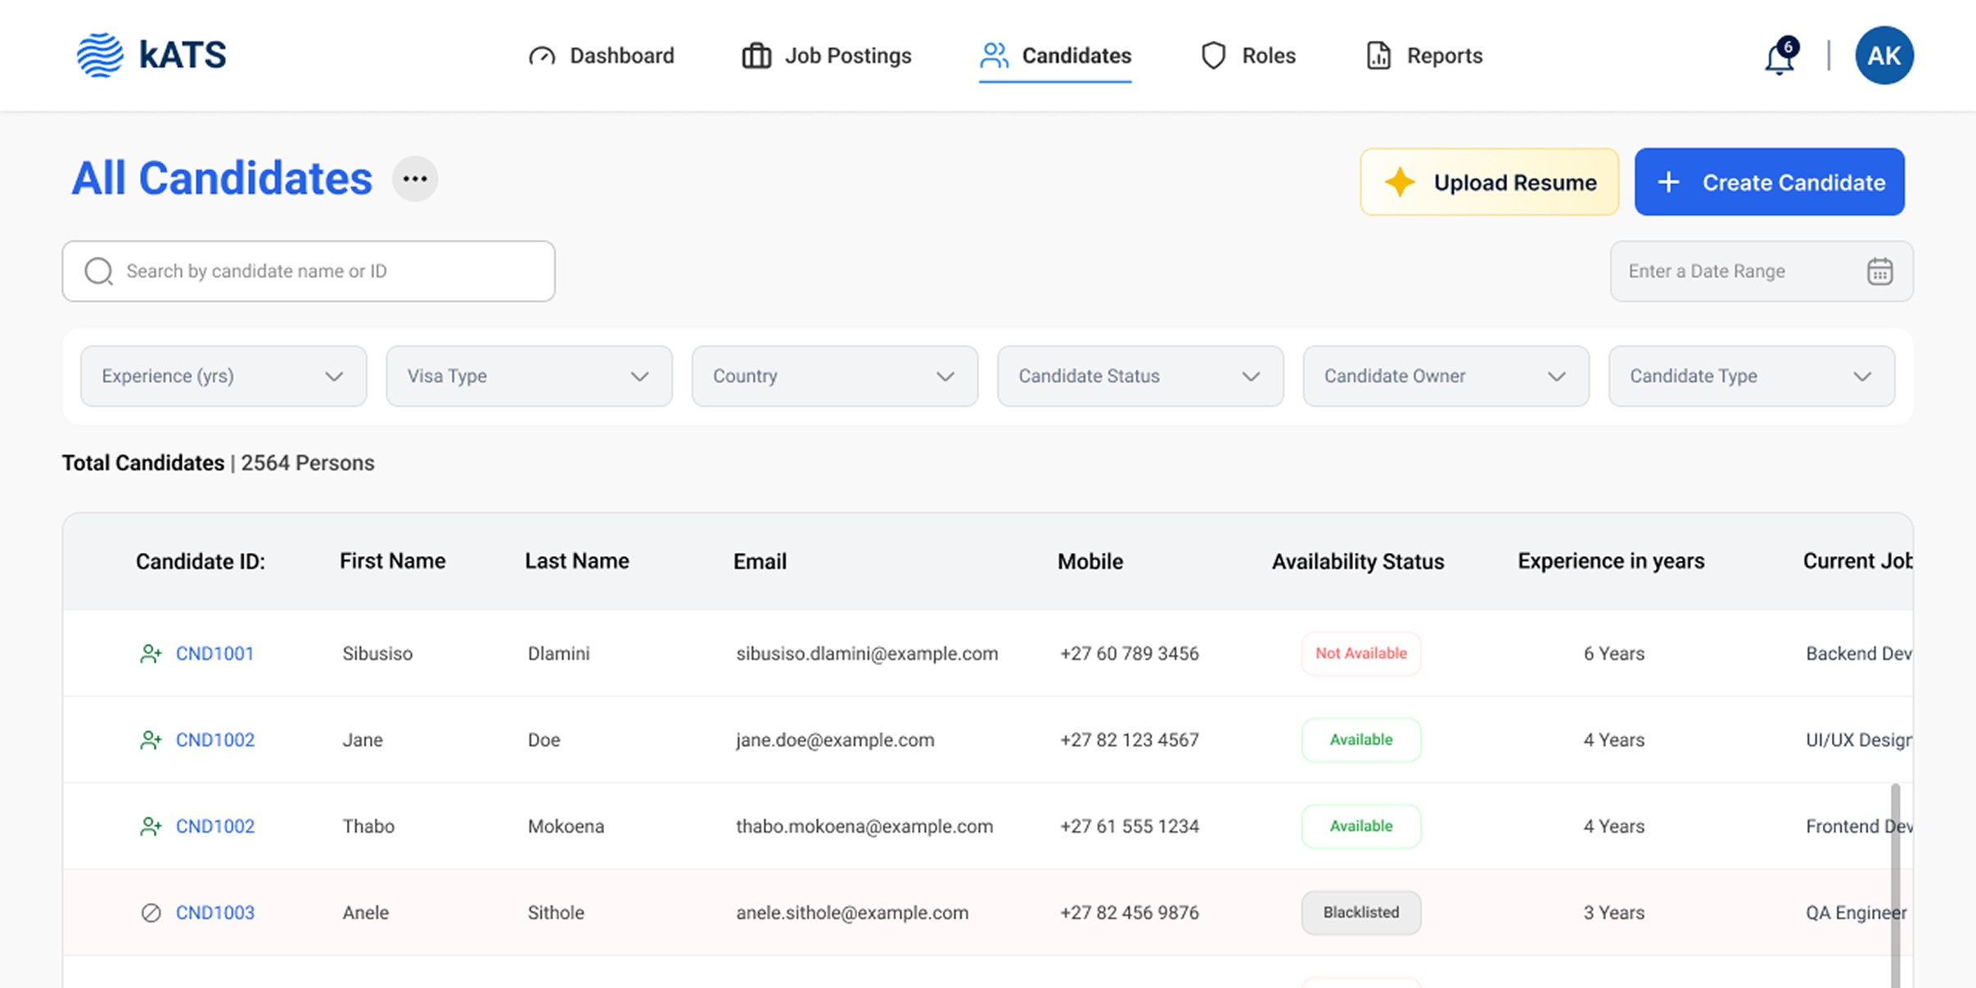Switch to the Job Postings tab
The image size is (1976, 988).
coord(827,56)
